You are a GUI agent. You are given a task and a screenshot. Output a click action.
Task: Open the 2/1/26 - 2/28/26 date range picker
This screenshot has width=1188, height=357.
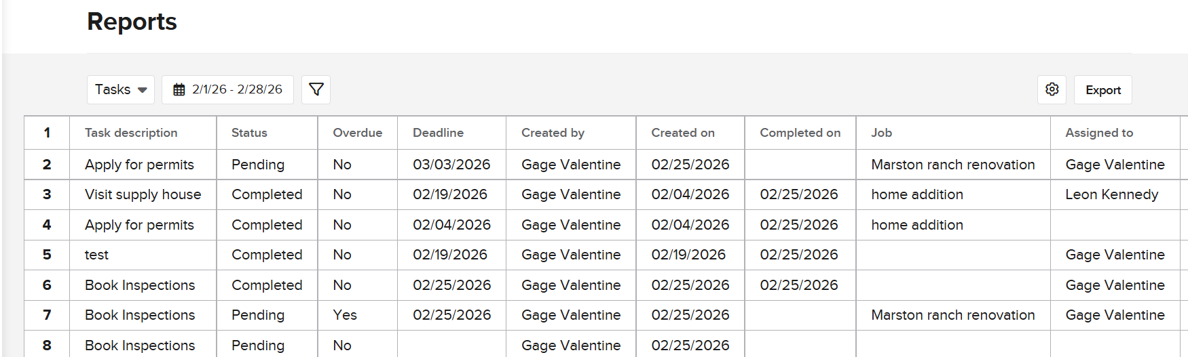click(x=236, y=89)
